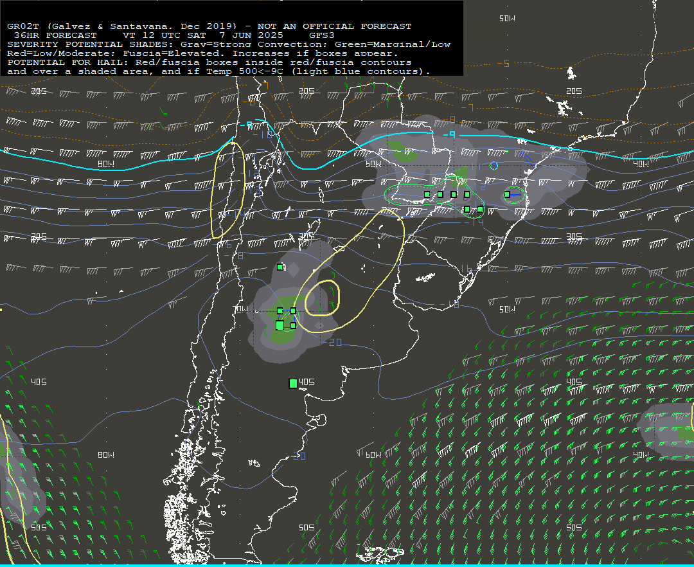
Task: Click the -20 label below the large yellow contour
Action: click(x=332, y=342)
